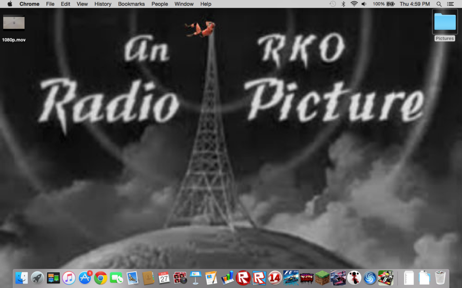Click the Bluetooth status icon
This screenshot has height=288, width=462.
point(343,4)
